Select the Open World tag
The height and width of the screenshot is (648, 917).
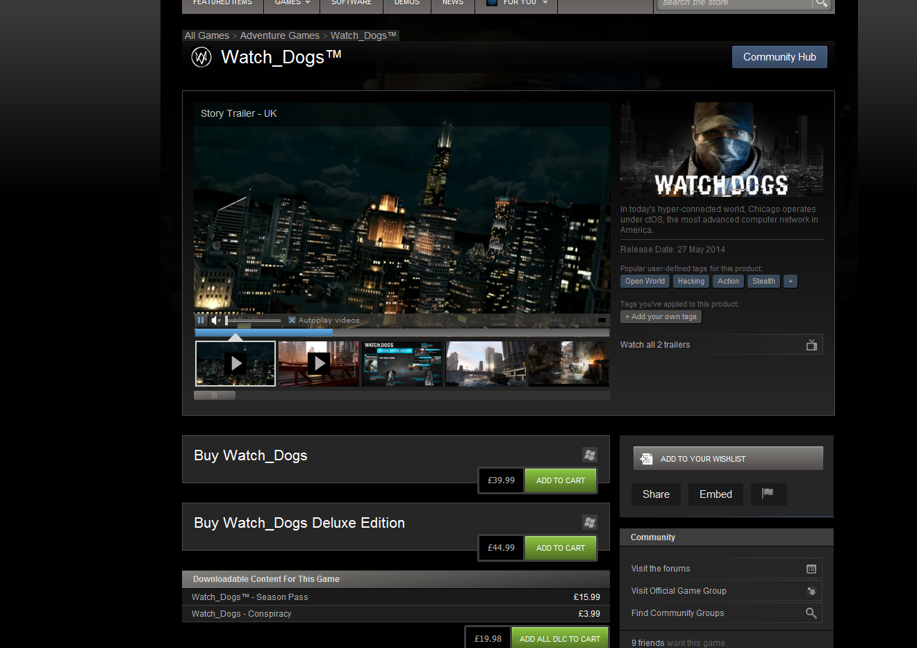[x=645, y=282]
